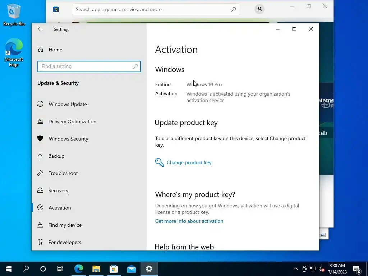Viewport: 368px width, 276px height.
Task: Launch Edge from taskbar
Action: (x=79, y=269)
